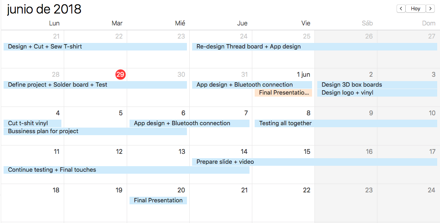This screenshot has height=223, width=440.
Task: Open the orange Final Presentation event
Action: click(x=283, y=93)
